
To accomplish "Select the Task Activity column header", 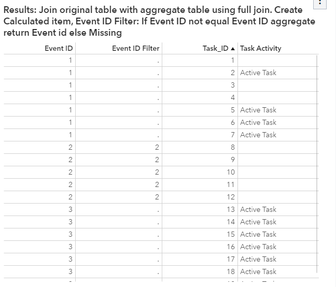I will click(x=260, y=48).
